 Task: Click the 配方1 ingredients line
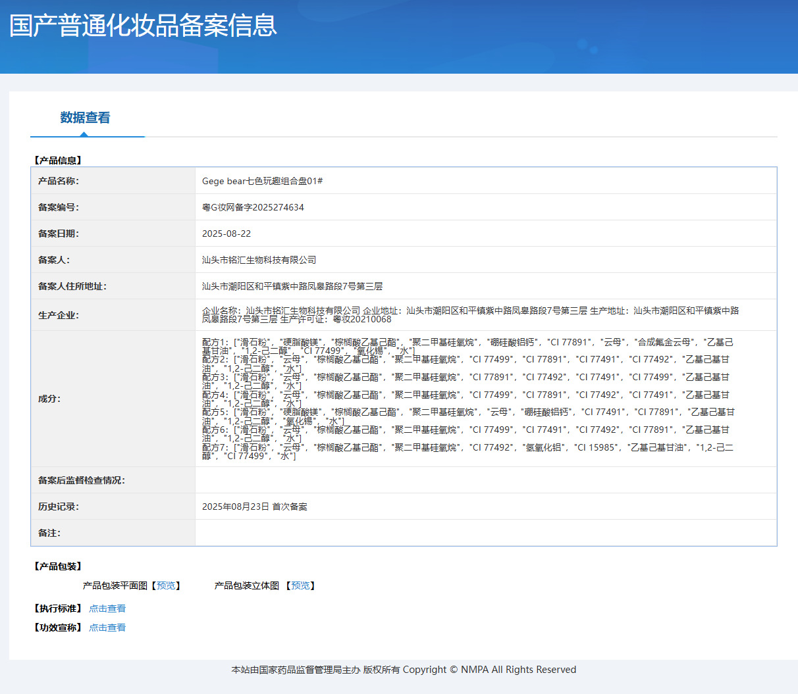[x=467, y=346]
